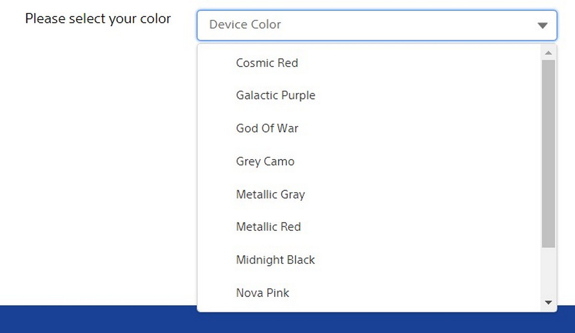Choose Cosmic Red from the color list
575x333 pixels.
[267, 63]
